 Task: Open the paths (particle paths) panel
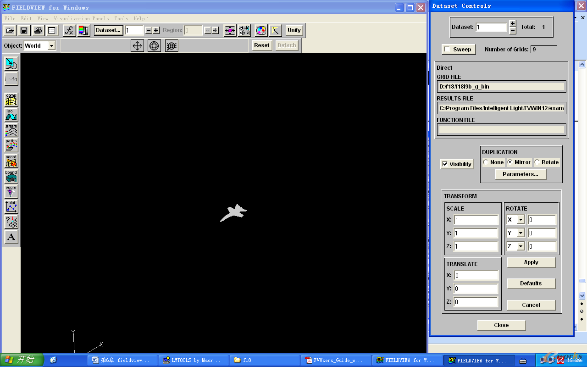click(x=11, y=145)
